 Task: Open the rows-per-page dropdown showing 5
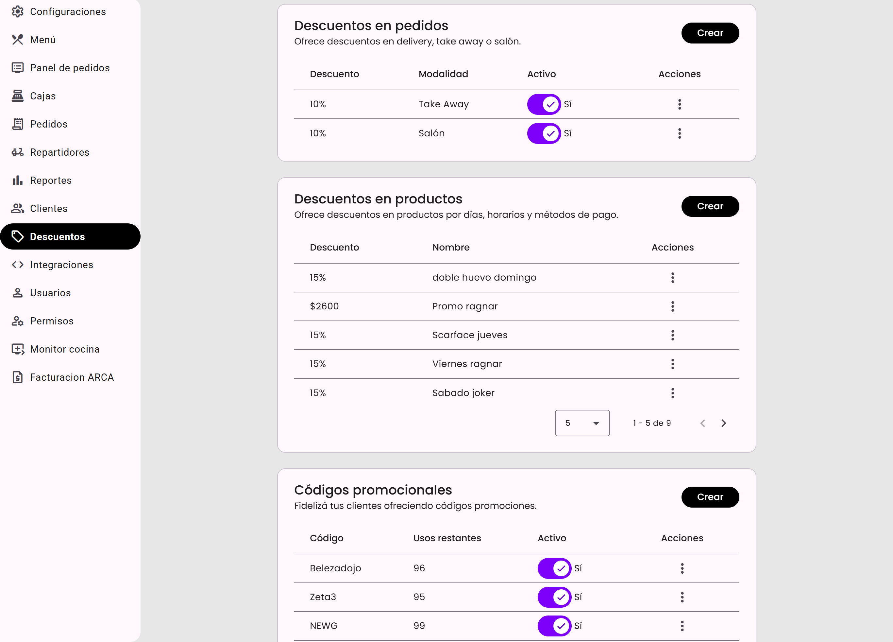[582, 423]
